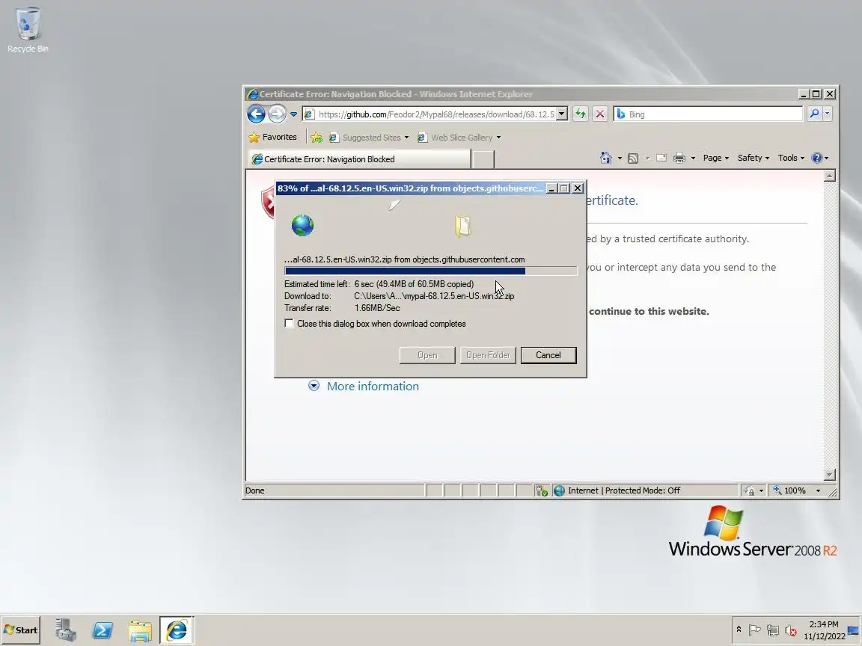Viewport: 862px width, 646px height.
Task: Expand the address bar URL history dropdown
Action: click(x=562, y=114)
